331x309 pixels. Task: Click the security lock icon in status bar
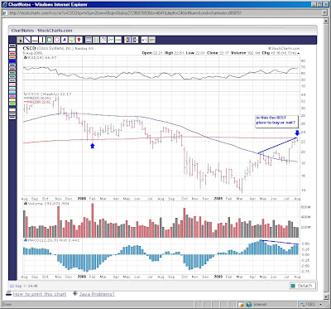pyautogui.click(x=241, y=304)
